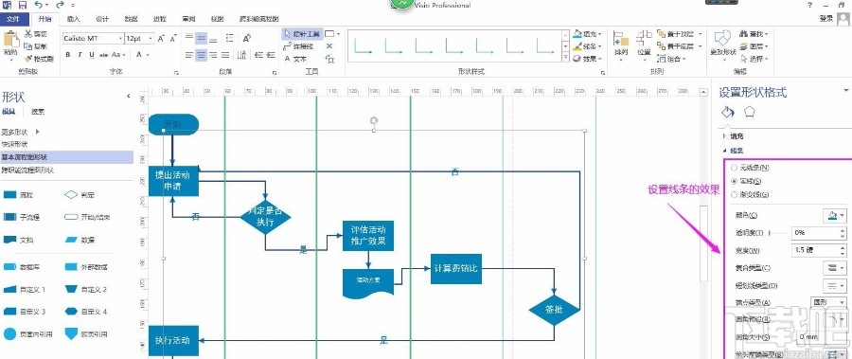Toggle italic formatting
The height and width of the screenshot is (359, 852).
pyautogui.click(x=80, y=54)
